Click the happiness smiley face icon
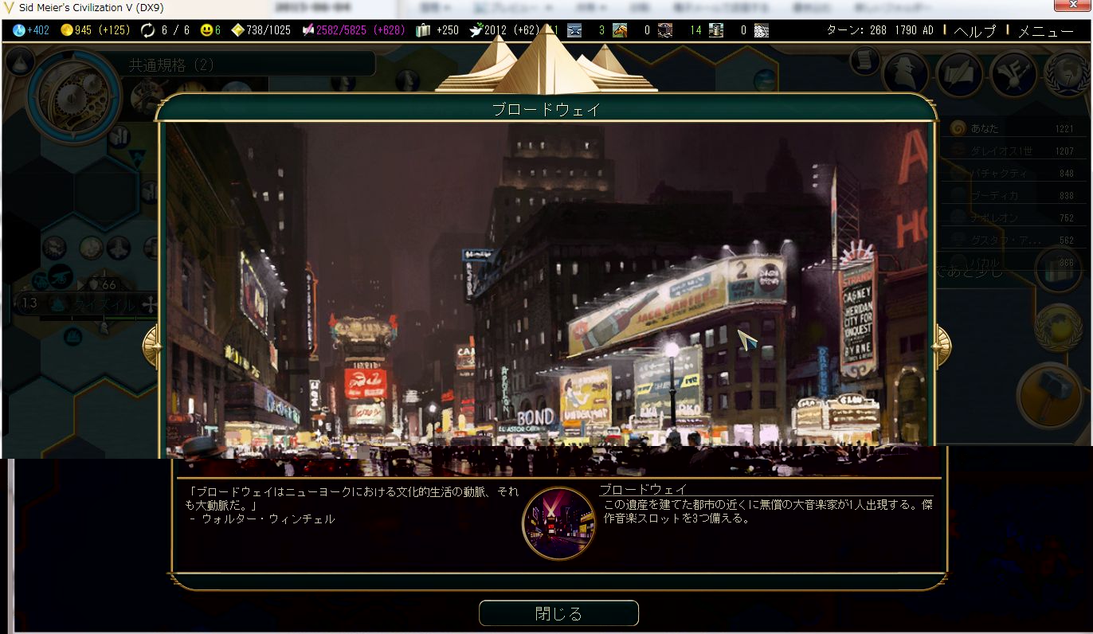Screen dimensions: 1093x634 [206, 30]
